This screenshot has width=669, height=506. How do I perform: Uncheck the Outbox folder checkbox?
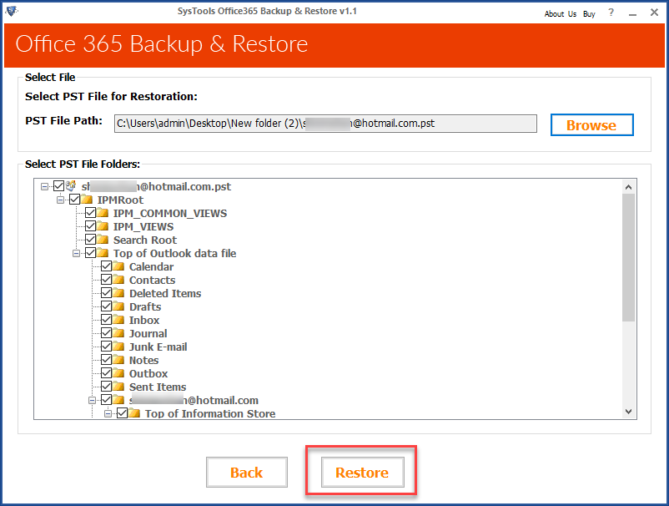106,372
